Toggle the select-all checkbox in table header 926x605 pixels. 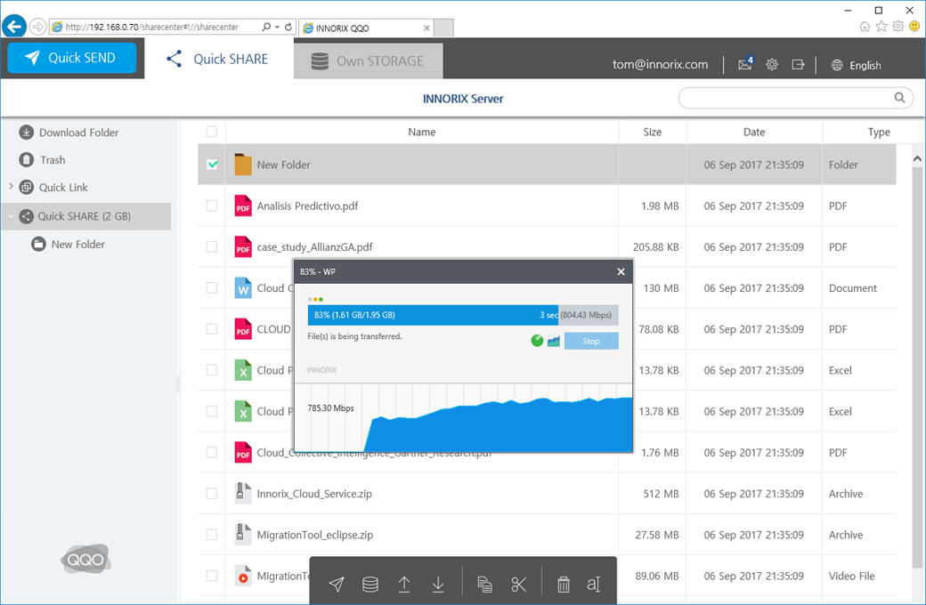[212, 132]
